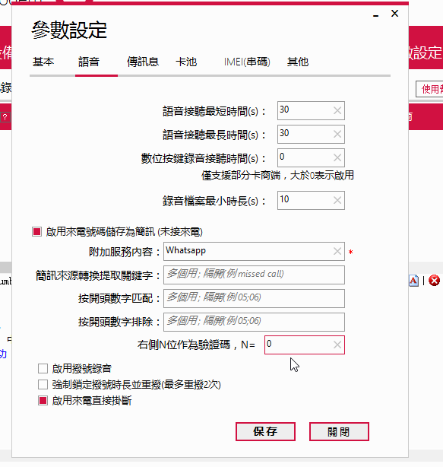The image size is (443, 467).
Task: Select the 語音 tab
Action: click(89, 62)
